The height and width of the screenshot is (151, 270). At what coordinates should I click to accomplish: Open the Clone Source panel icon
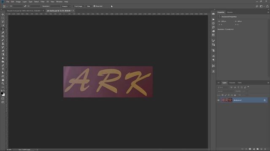coord(213,50)
